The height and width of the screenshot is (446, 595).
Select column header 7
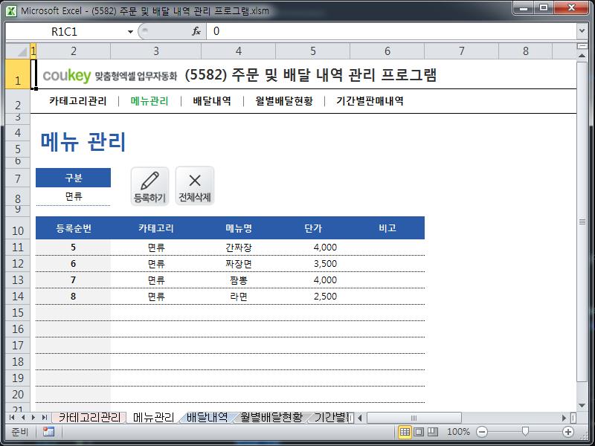point(461,51)
